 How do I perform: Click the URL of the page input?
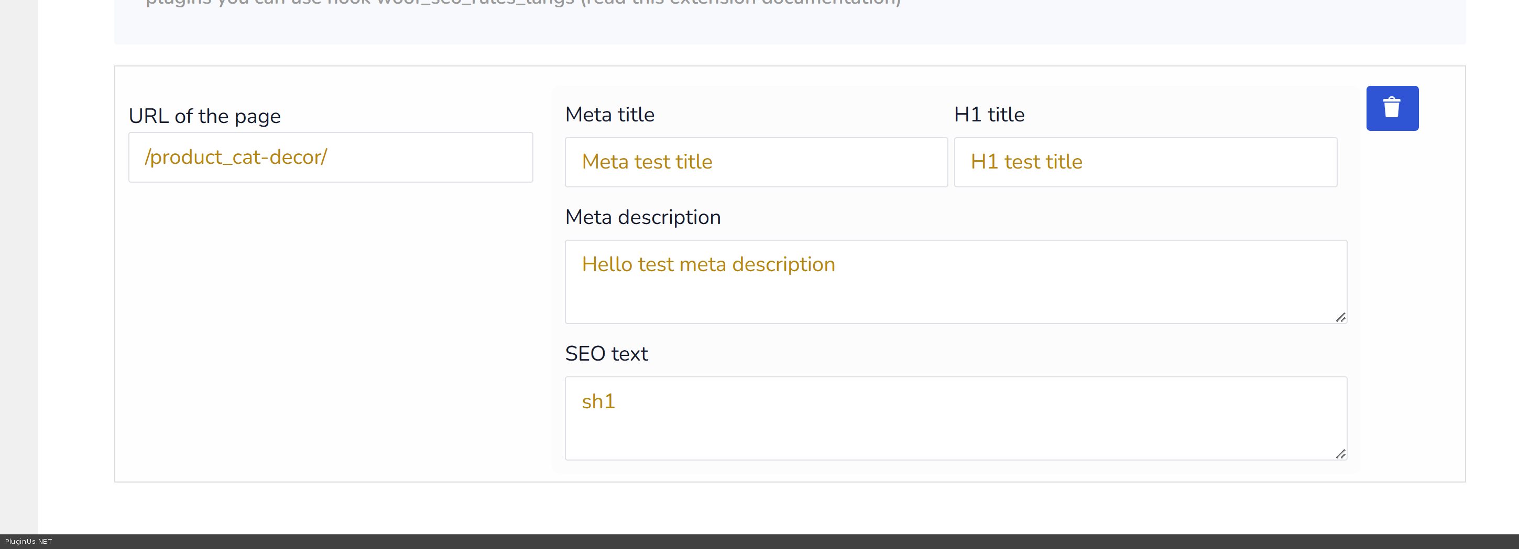click(330, 158)
